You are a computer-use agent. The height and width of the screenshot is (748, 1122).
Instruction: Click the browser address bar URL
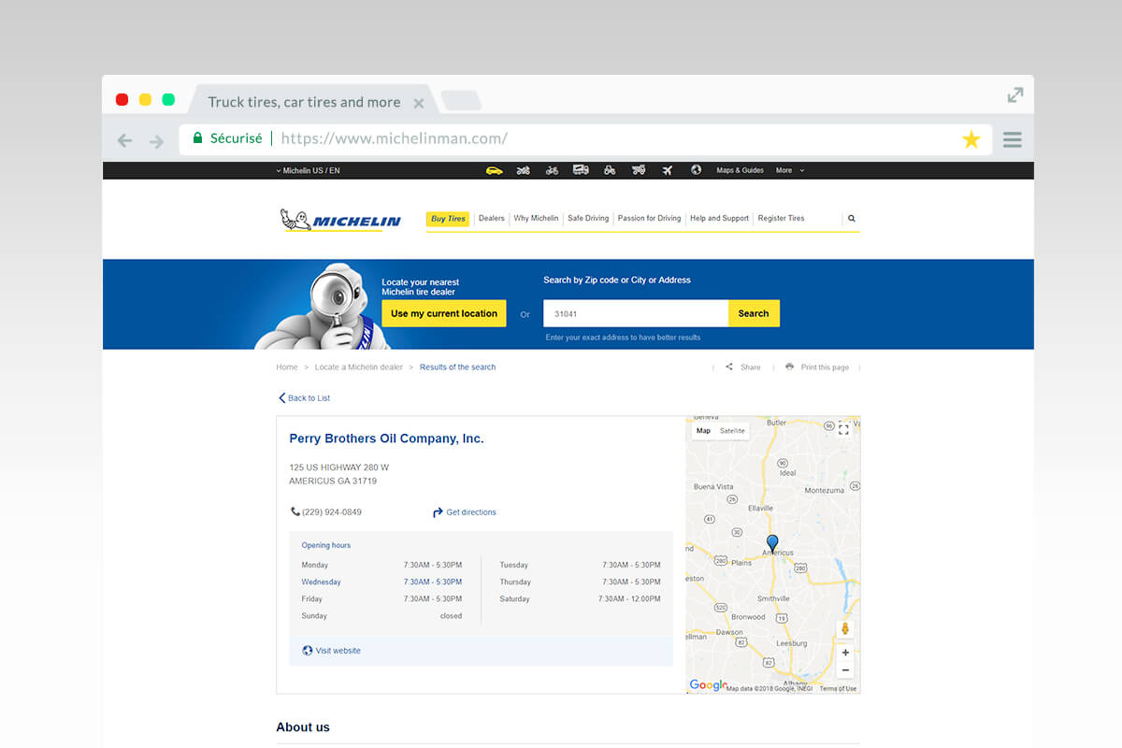(x=394, y=138)
